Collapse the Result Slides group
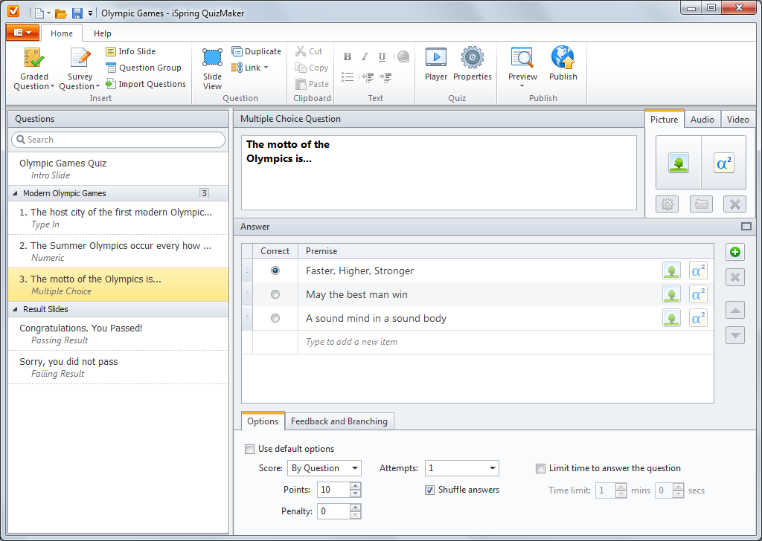762x541 pixels. [x=15, y=309]
